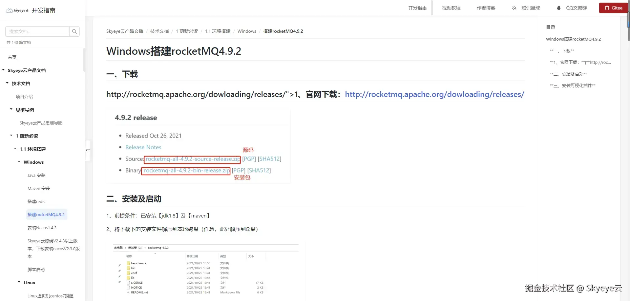
Task: Collapse the Skyeye云产品文档 tree node arrow
Action: [x=3, y=70]
